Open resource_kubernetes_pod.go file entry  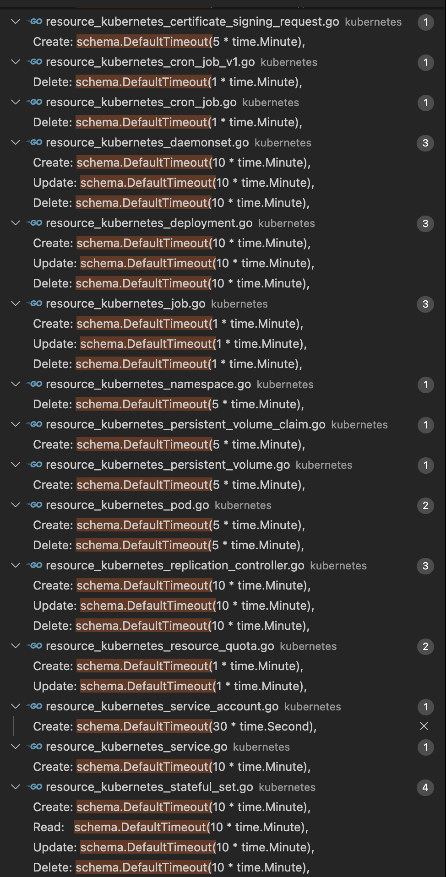click(x=127, y=505)
